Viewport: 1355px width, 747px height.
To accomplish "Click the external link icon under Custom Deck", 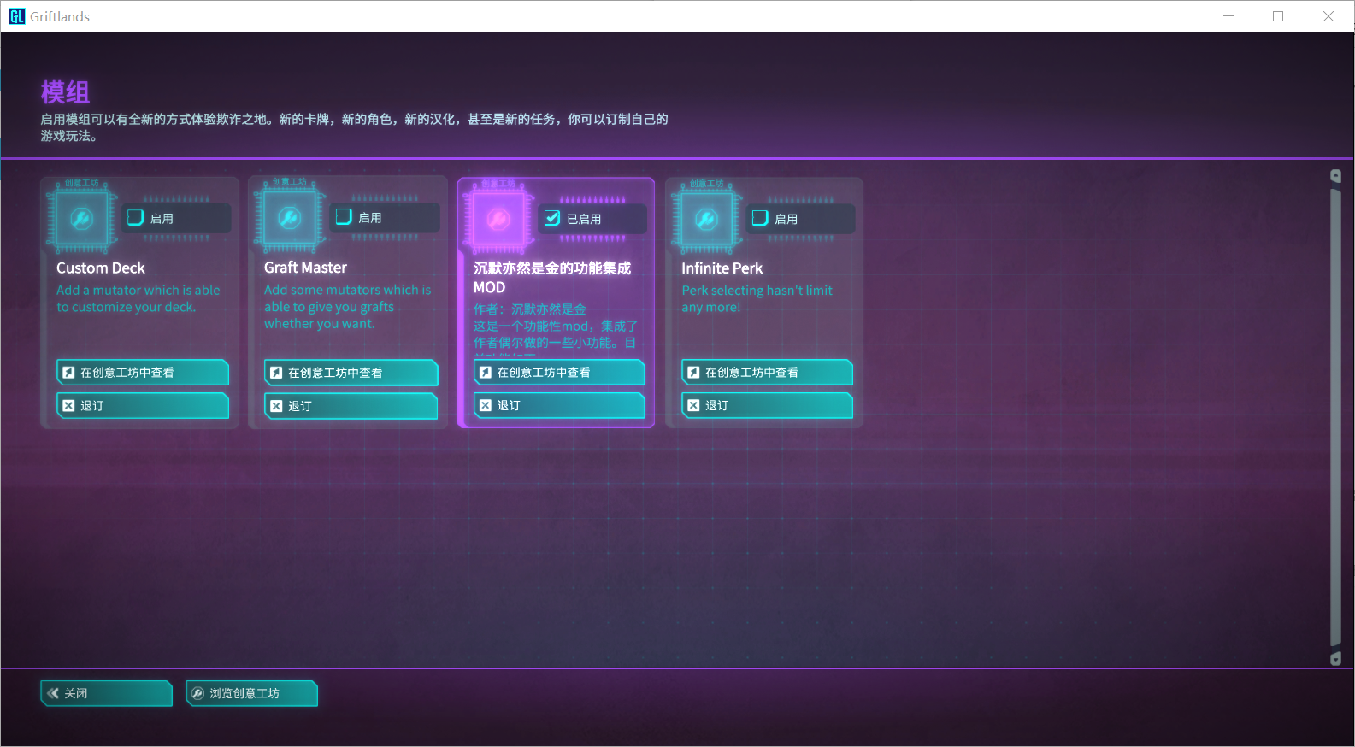I will 68,373.
